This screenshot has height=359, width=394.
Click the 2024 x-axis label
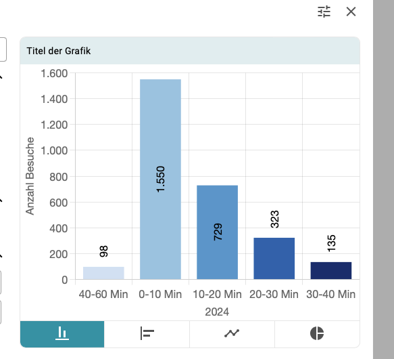[x=217, y=312]
